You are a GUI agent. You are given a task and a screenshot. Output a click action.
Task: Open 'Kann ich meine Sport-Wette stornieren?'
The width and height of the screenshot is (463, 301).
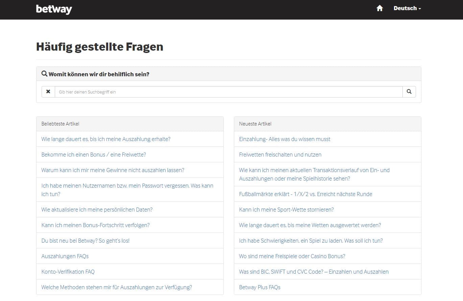286,210
